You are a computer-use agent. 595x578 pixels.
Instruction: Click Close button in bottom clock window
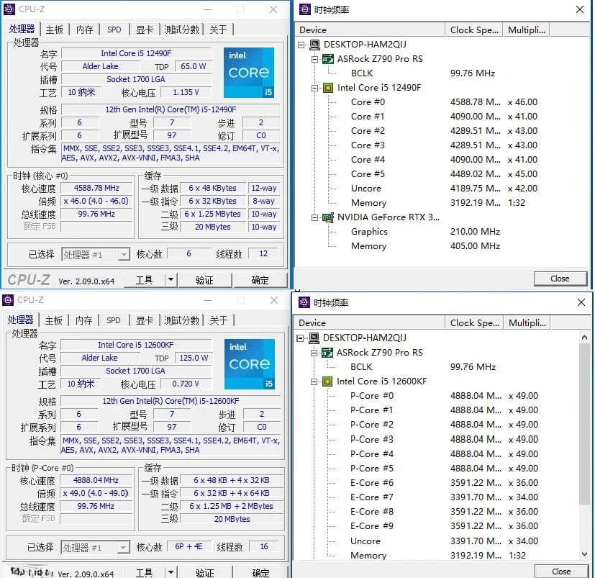[x=561, y=572]
